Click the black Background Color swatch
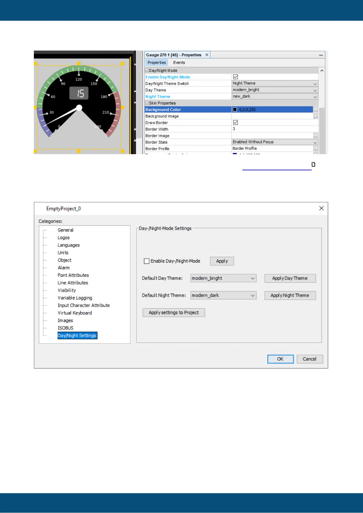363x513 pixels. [235, 110]
